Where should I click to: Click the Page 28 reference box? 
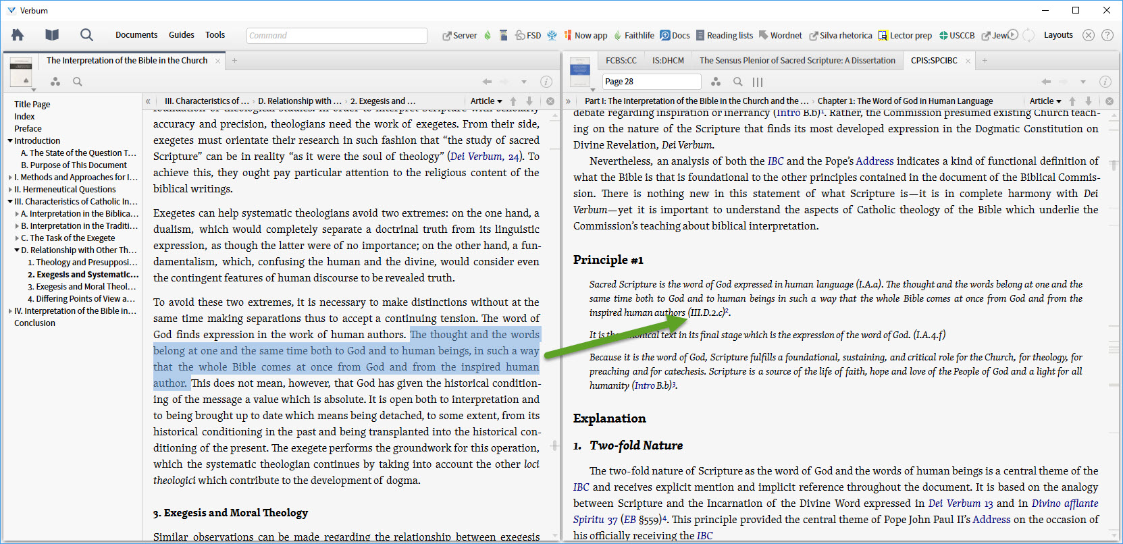652,82
